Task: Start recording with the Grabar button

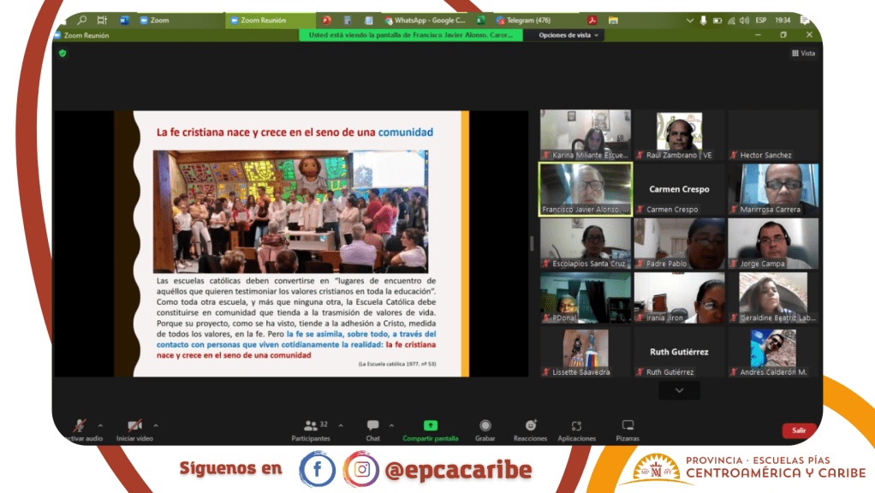Action: (485, 429)
